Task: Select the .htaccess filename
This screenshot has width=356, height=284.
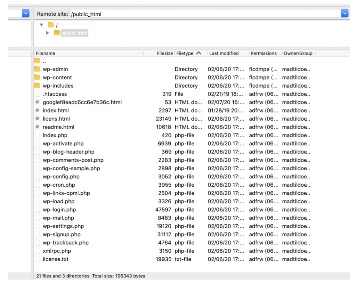Action: pyautogui.click(x=55, y=94)
